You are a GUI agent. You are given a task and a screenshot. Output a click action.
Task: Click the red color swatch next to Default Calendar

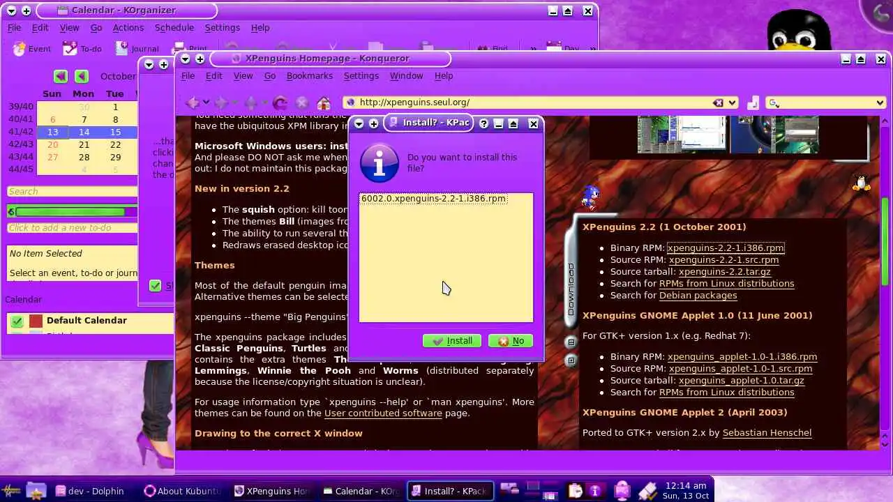(x=36, y=321)
